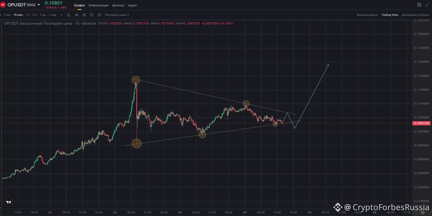
Task: Click the Бесср badge beside OPUSDT
Action: 31,5
